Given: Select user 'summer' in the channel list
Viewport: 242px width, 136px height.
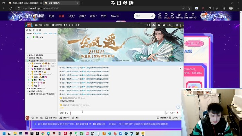Looking at the screenshot, I should [37, 66].
